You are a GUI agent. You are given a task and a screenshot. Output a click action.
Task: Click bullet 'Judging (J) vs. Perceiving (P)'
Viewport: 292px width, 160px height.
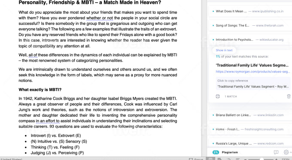[58, 153]
